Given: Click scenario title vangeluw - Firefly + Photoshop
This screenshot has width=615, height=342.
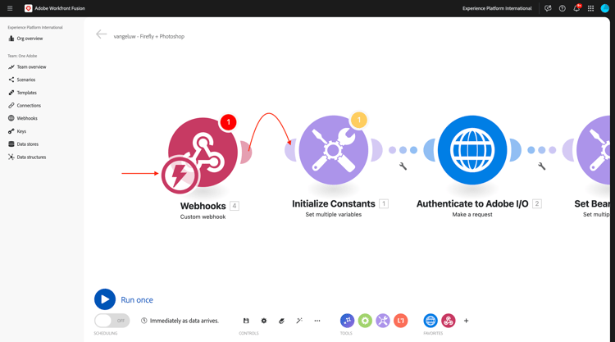Looking at the screenshot, I should click(149, 36).
